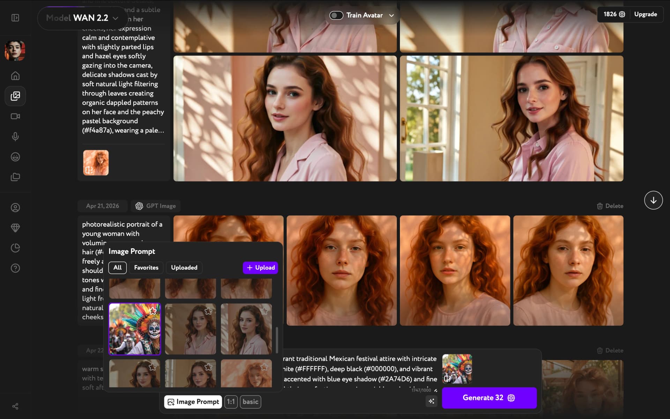Favorite the Mexican festival mask thumbnail star
This screenshot has width=670, height=419.
[x=153, y=311]
